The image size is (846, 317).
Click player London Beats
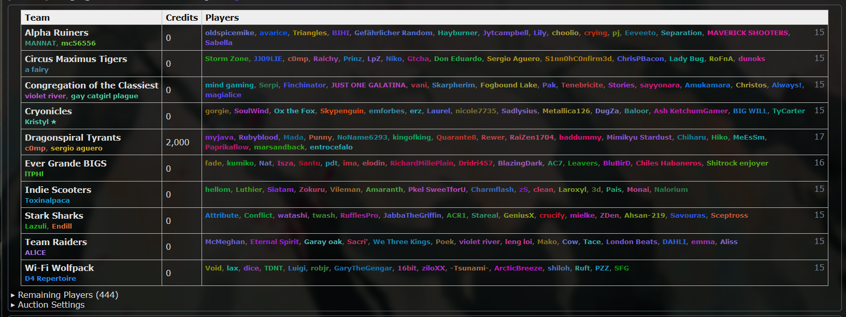coord(632,241)
